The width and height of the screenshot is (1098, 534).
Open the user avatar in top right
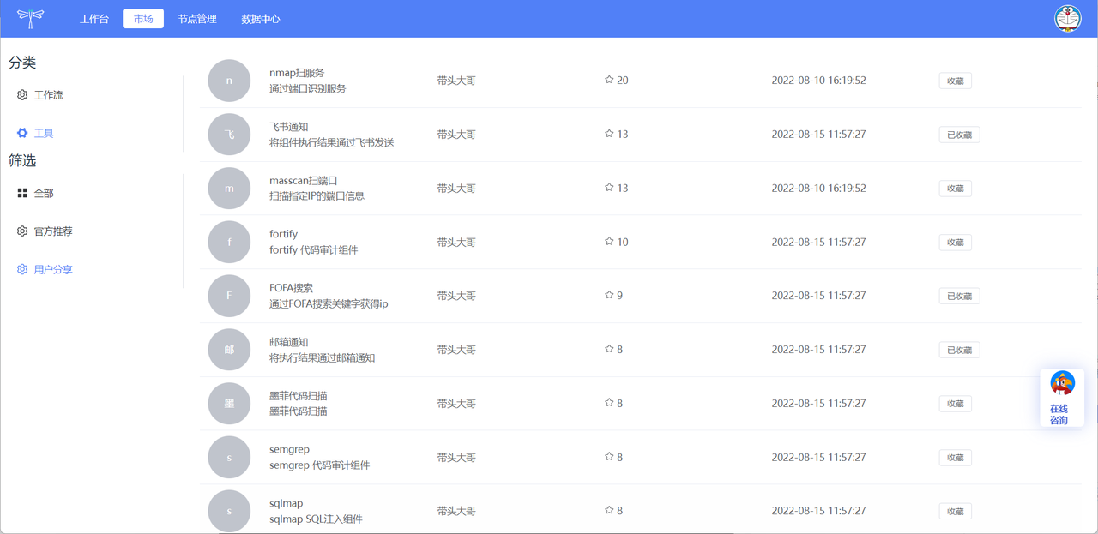tap(1067, 18)
